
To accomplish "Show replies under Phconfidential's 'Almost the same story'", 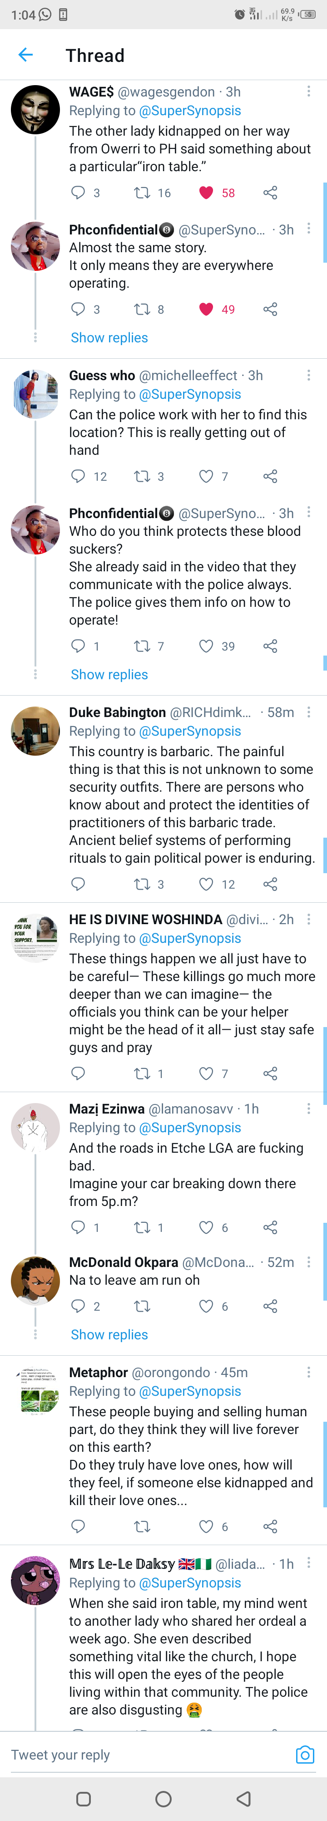I will pos(109,338).
